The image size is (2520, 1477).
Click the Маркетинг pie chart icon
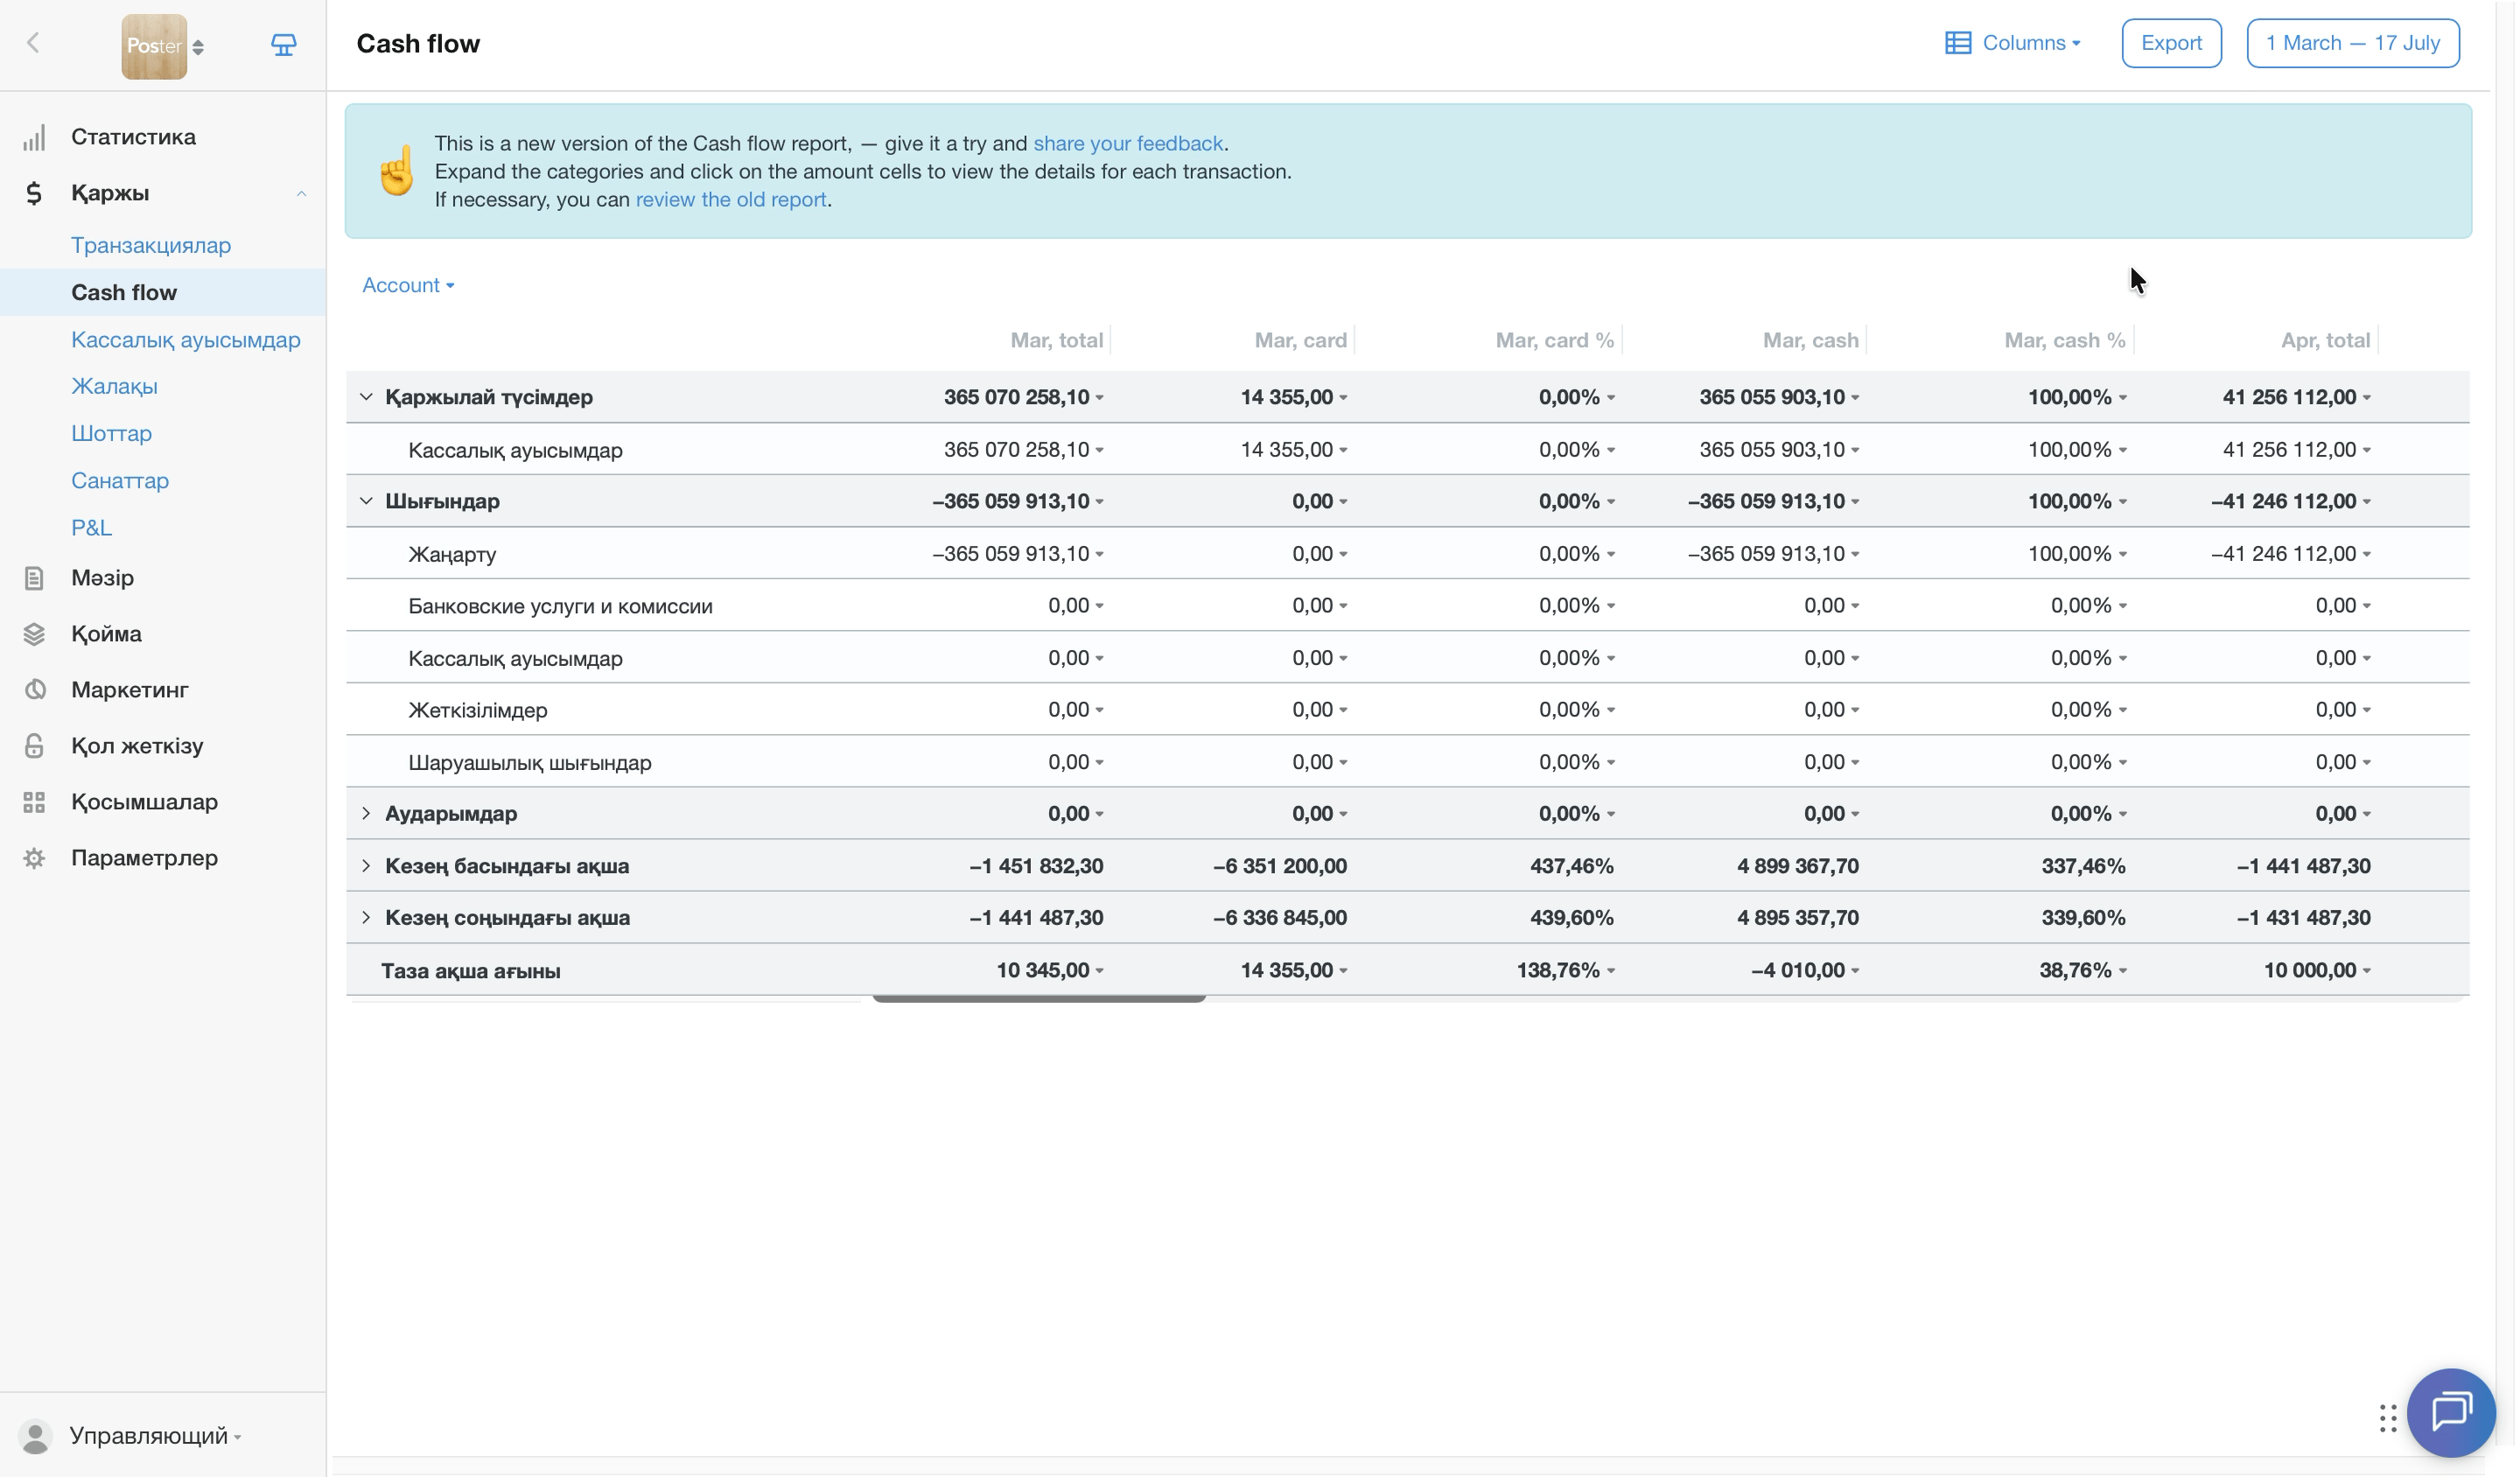(x=34, y=691)
